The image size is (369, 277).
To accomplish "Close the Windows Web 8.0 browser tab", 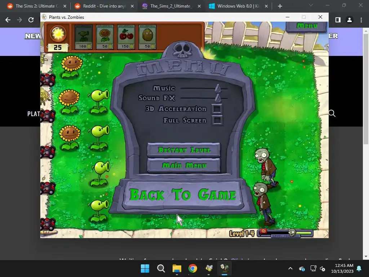I will (266, 6).
